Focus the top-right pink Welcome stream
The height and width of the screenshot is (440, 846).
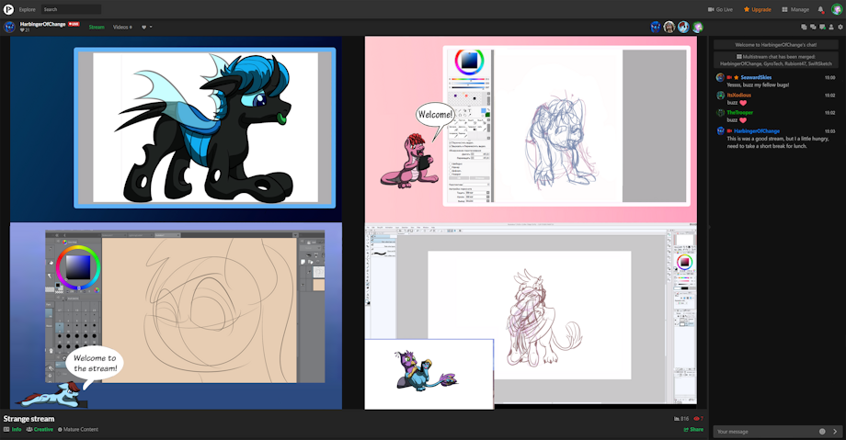click(531, 129)
